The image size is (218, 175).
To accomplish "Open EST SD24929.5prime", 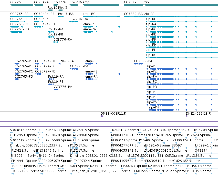I will tap(53, 171).
